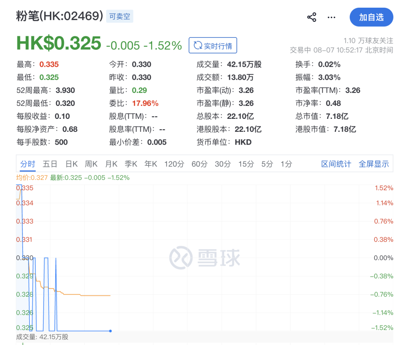Click the 1.10 万球友关注 follower count

coord(368,41)
